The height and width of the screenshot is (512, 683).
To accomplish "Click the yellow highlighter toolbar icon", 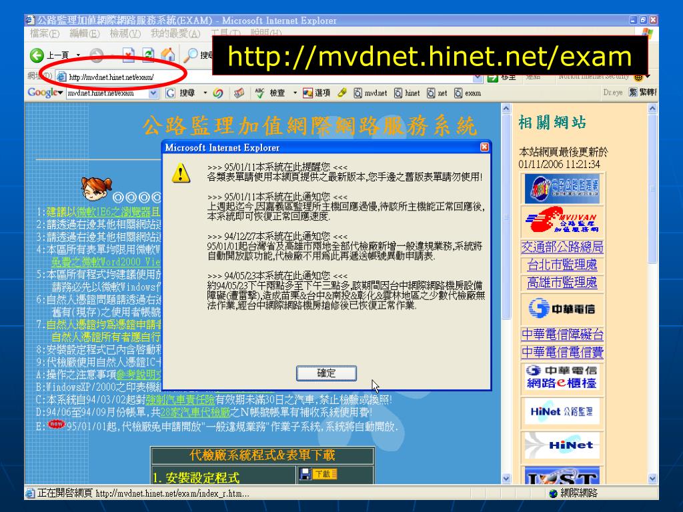I will tap(342, 93).
